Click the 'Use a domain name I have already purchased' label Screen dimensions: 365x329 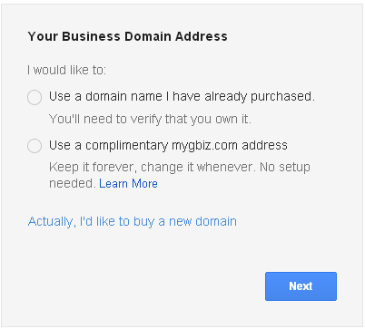[x=182, y=97]
